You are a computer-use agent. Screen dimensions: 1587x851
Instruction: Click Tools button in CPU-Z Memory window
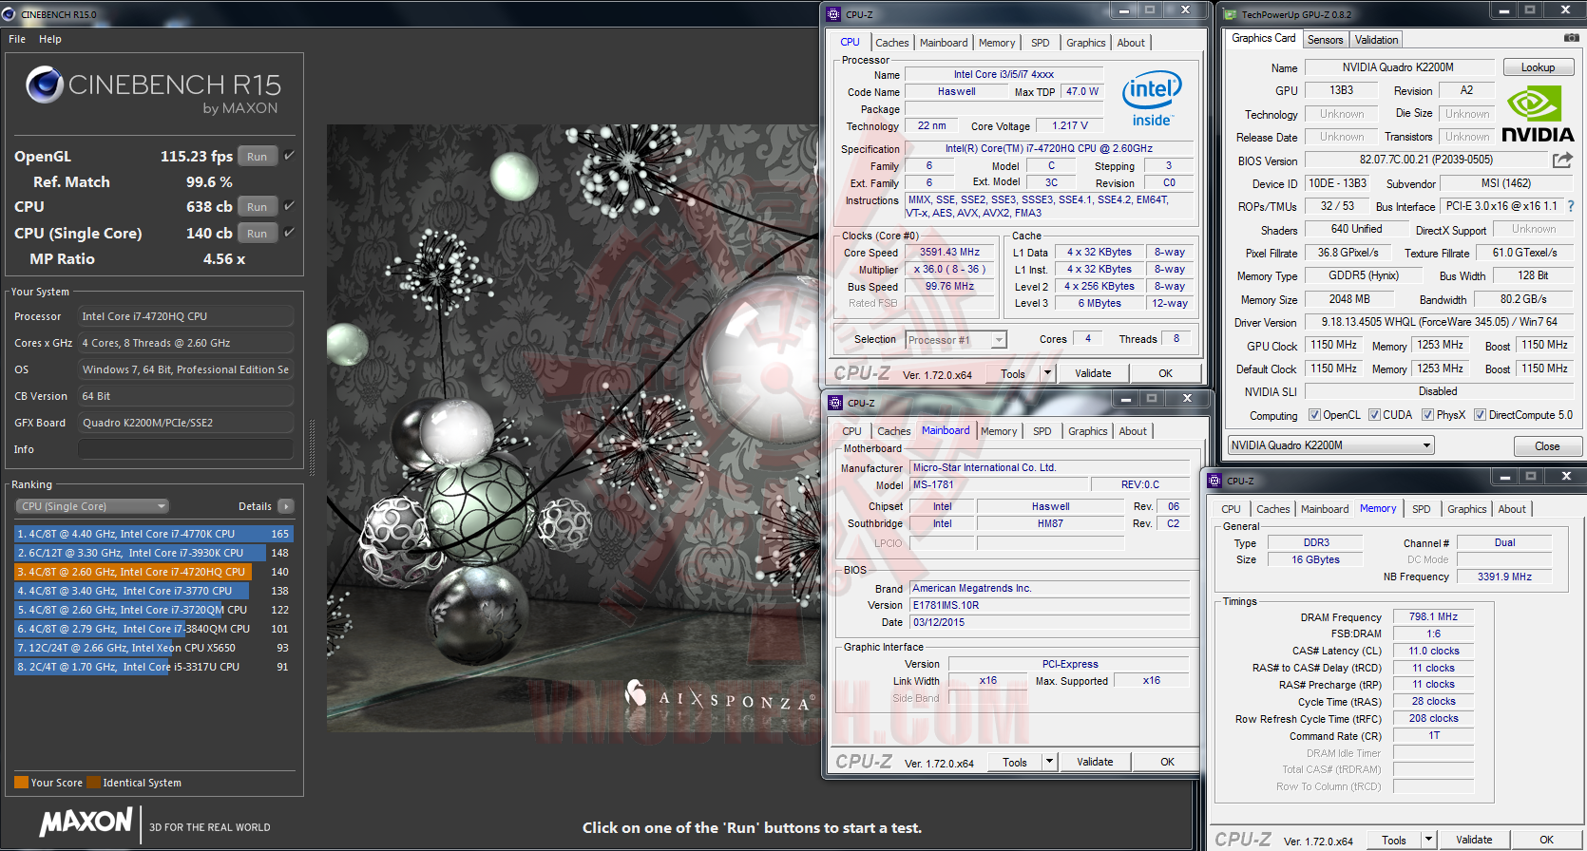click(x=1394, y=840)
